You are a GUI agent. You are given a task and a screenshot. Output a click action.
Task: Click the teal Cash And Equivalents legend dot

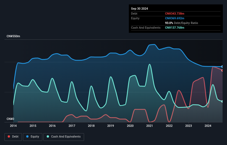point(48,136)
